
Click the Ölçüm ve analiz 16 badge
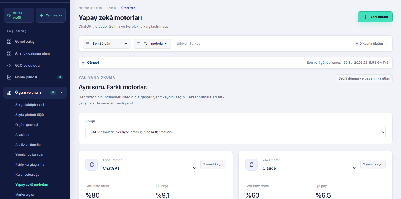pos(53,93)
